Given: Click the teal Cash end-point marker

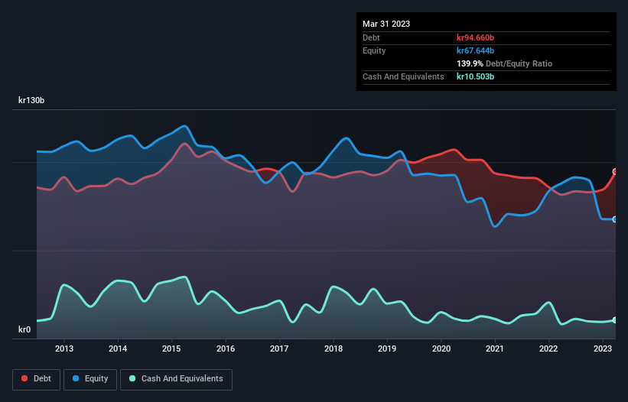Looking at the screenshot, I should (x=615, y=320).
